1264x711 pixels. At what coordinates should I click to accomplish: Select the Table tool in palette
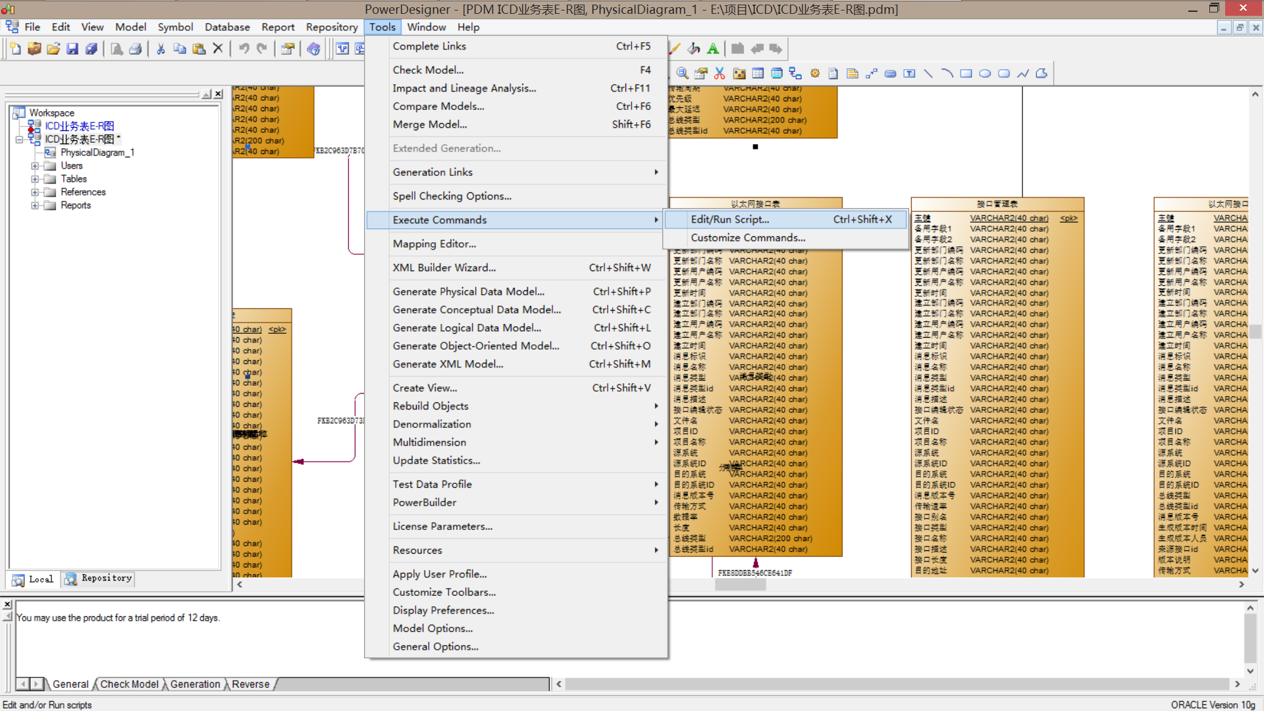(758, 74)
